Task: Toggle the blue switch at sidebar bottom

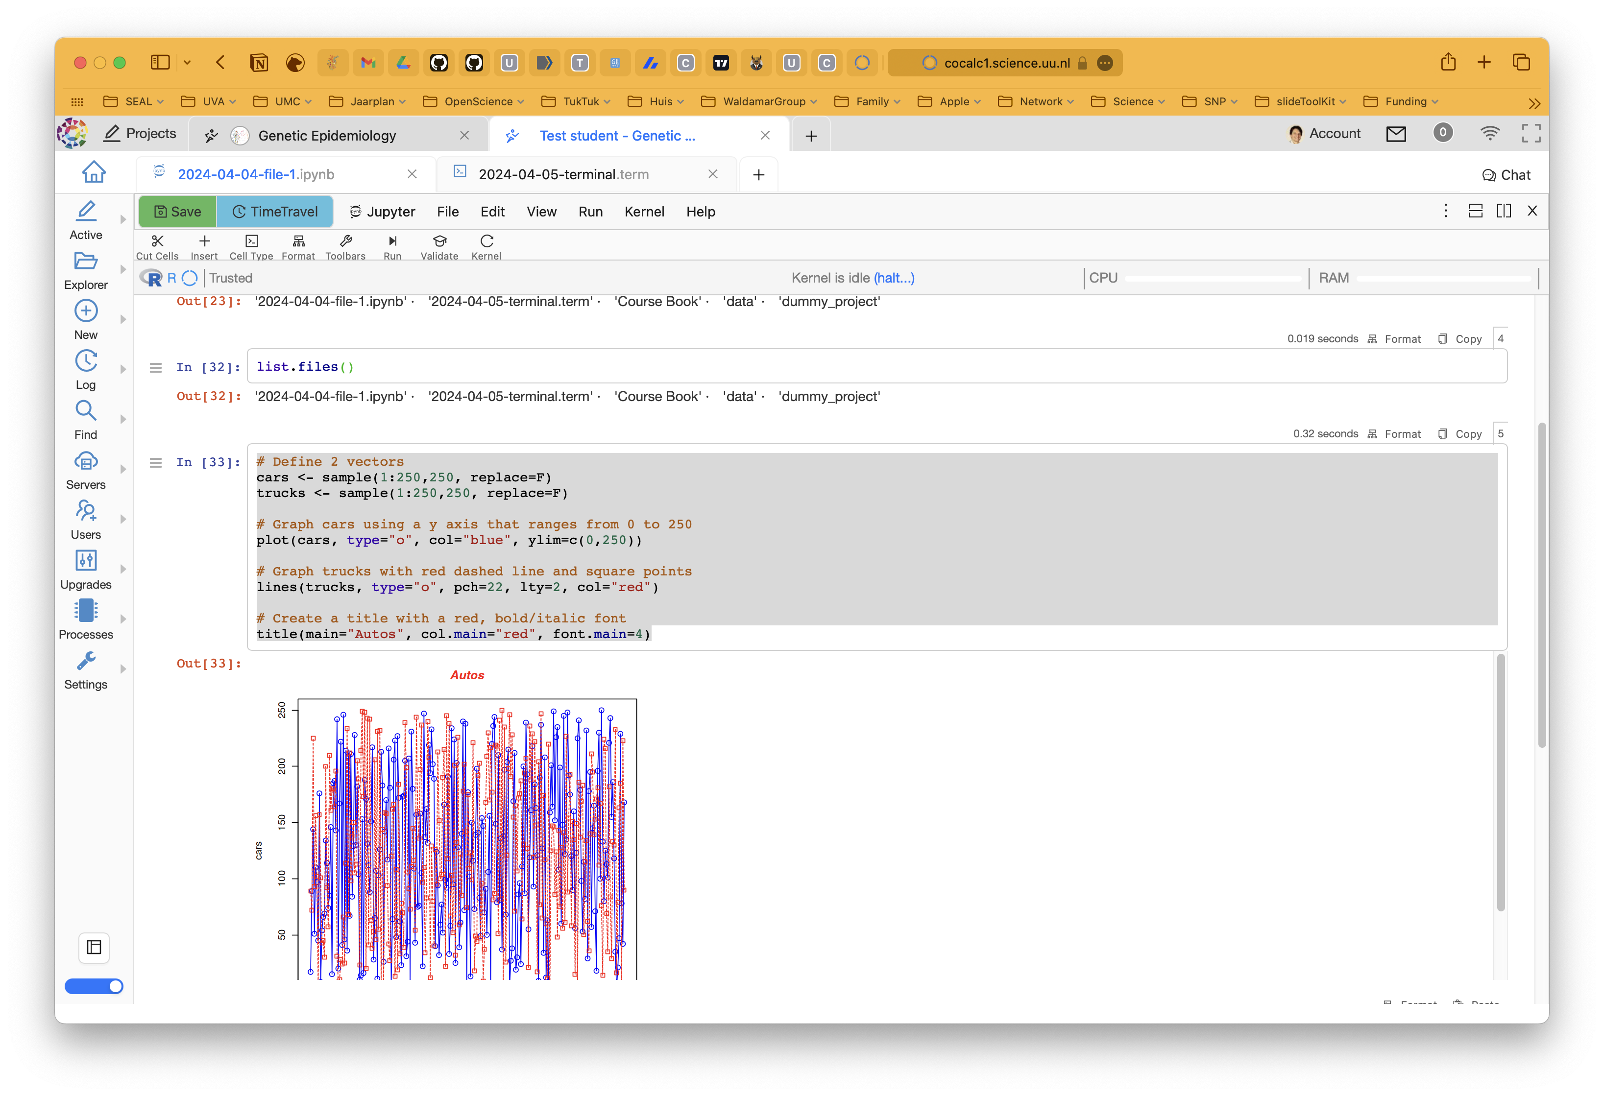Action: coord(94,986)
